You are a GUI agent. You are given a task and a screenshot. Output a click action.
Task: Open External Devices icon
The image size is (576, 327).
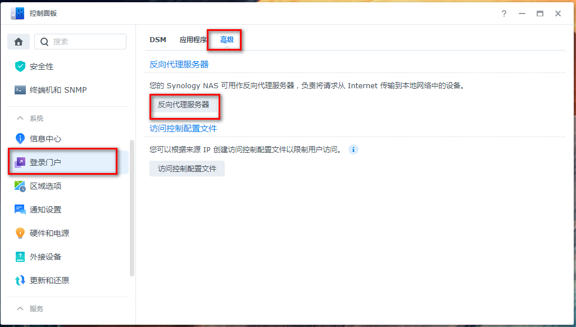click(20, 257)
